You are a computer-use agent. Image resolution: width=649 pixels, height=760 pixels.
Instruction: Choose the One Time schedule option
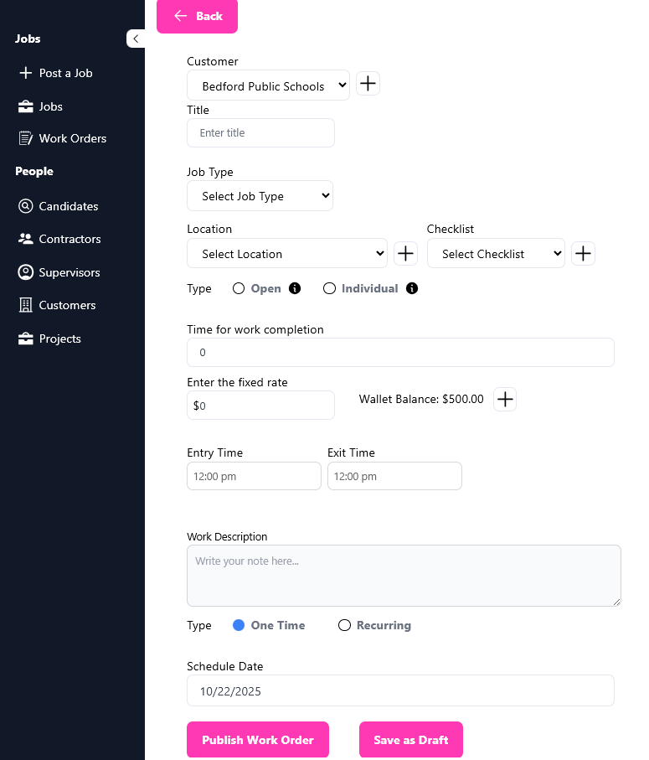coord(239,625)
